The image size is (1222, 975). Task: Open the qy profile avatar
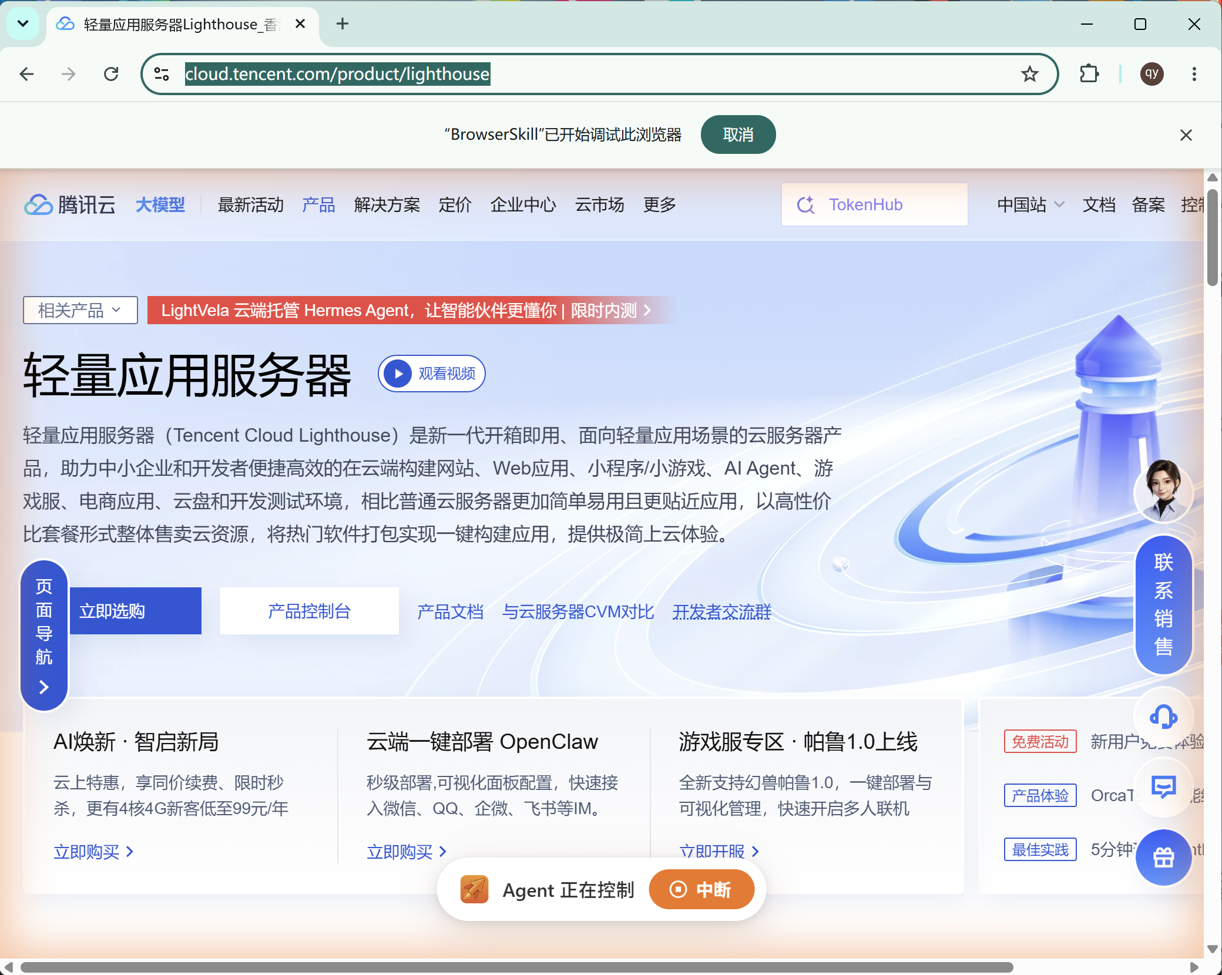(x=1151, y=74)
